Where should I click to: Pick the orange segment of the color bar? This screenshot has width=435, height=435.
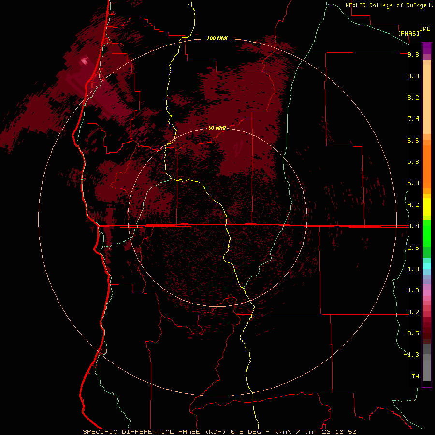tap(427, 166)
